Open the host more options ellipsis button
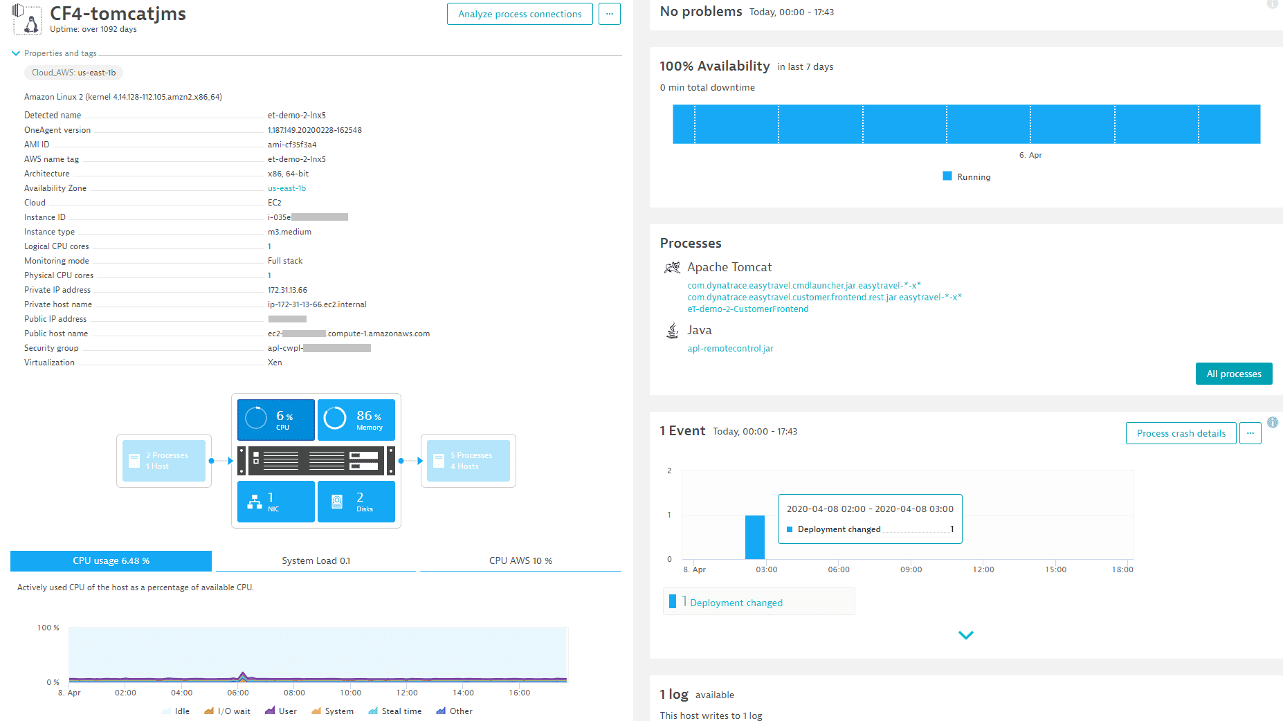This screenshot has height=721, width=1283. pyautogui.click(x=610, y=14)
